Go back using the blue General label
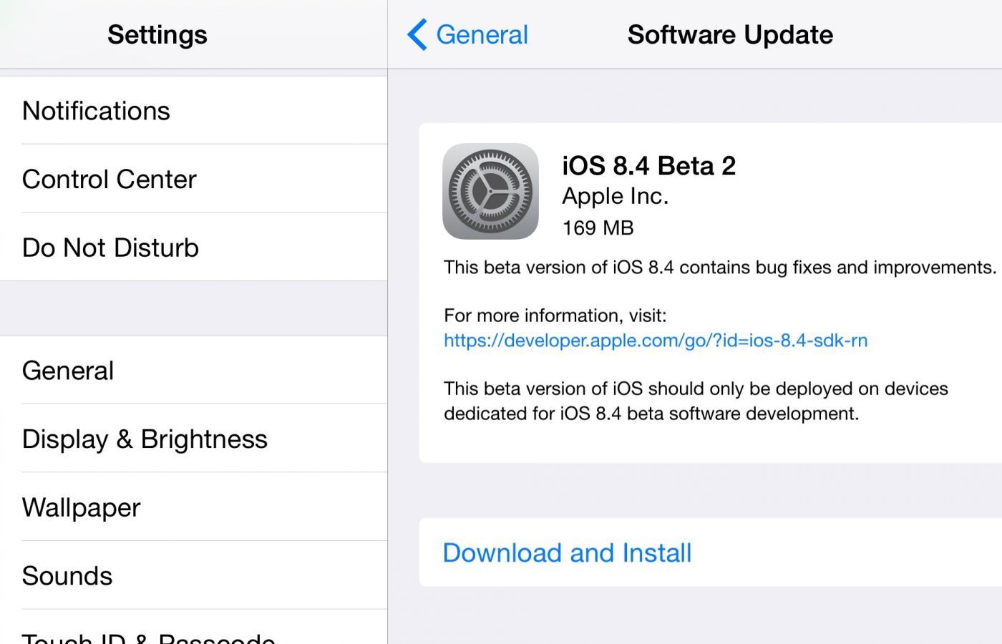Image resolution: width=1002 pixels, height=644 pixels. (x=482, y=34)
